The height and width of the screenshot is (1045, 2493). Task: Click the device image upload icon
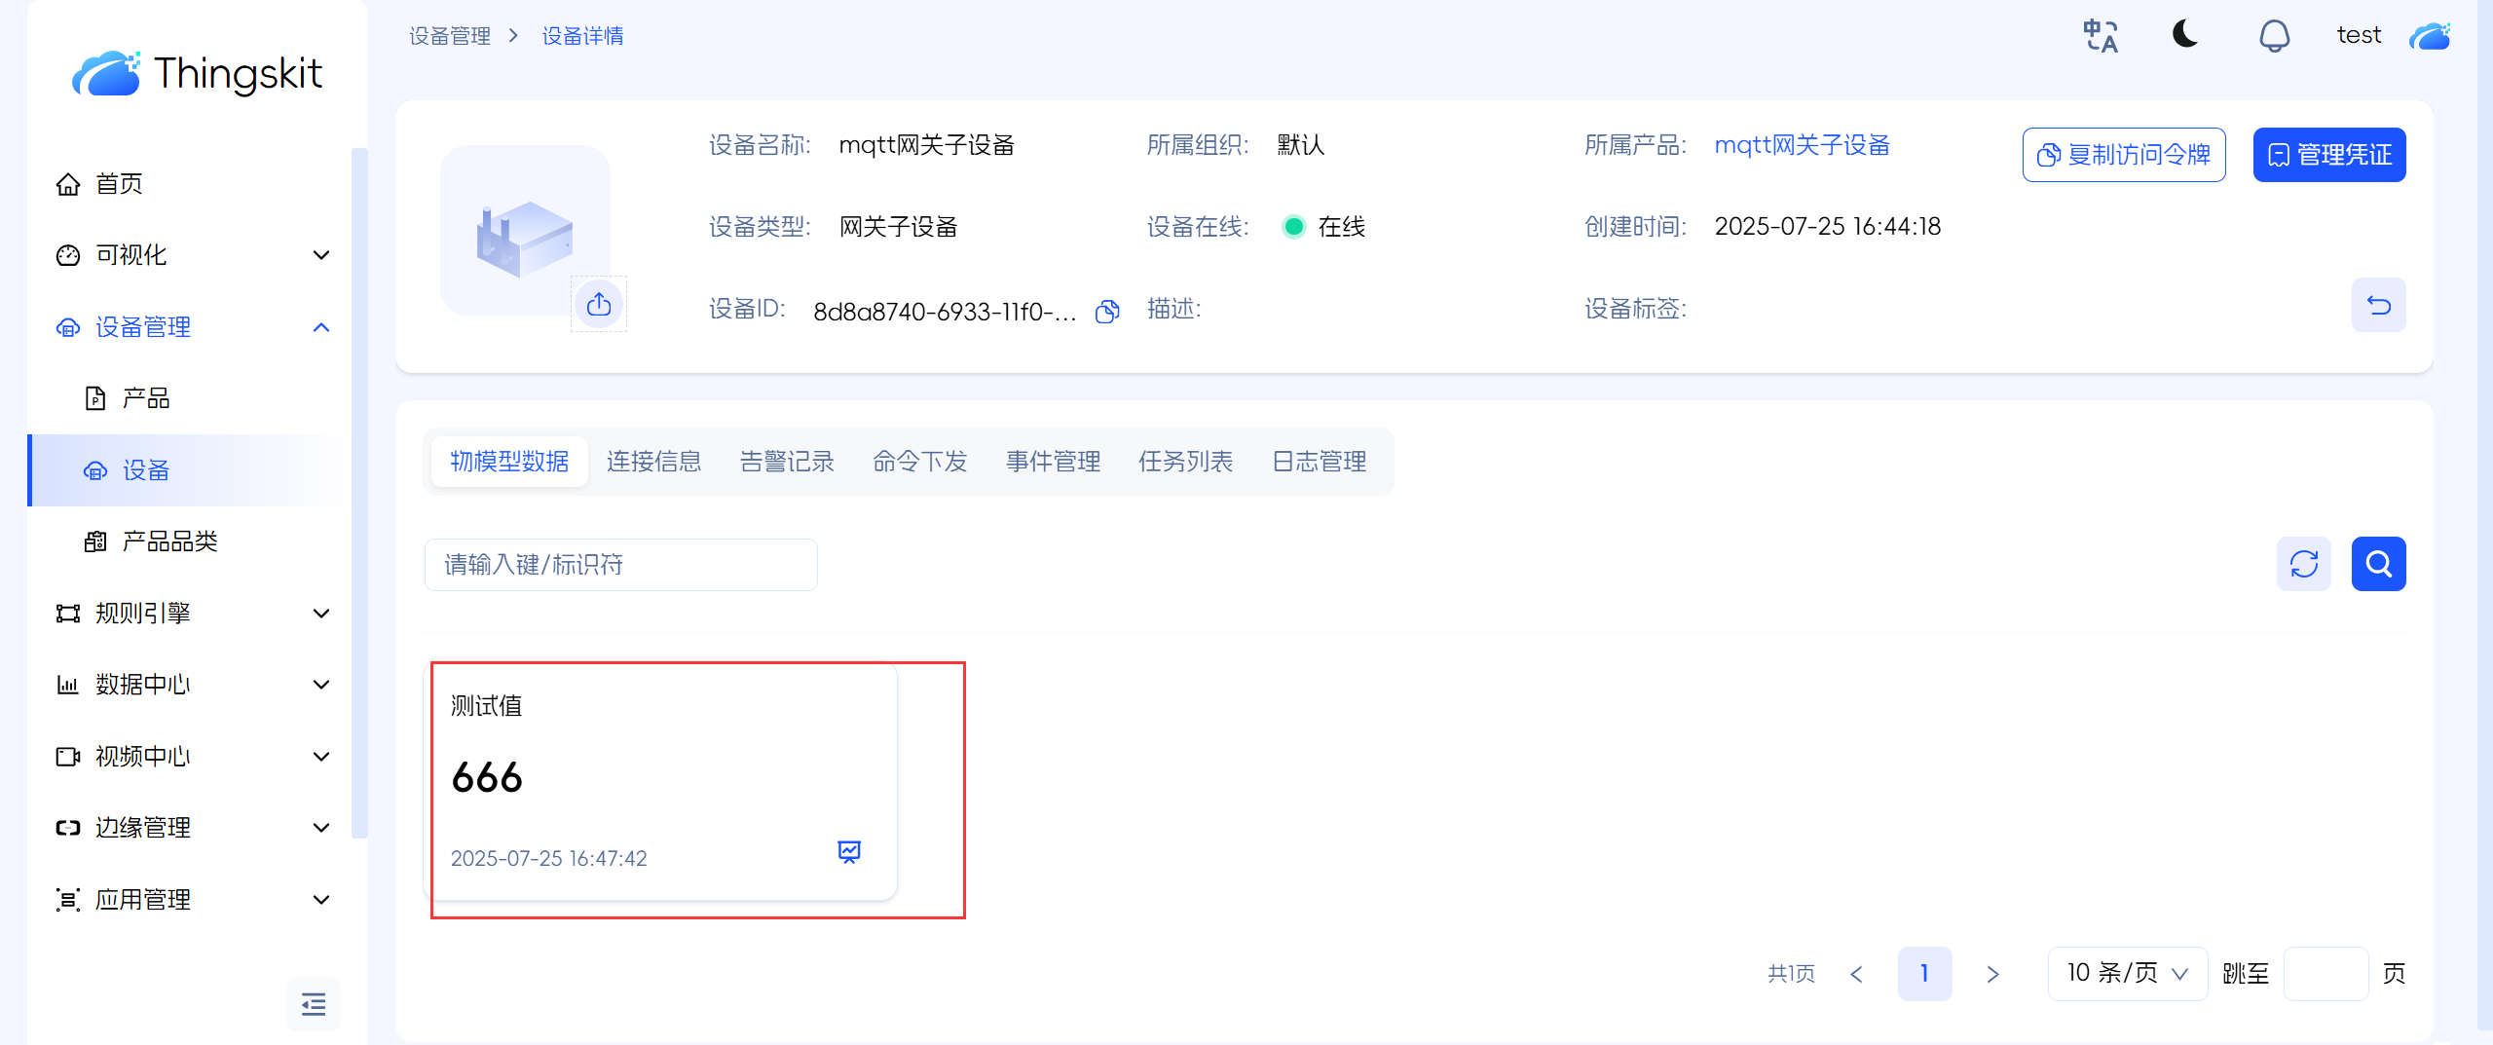[x=599, y=305]
